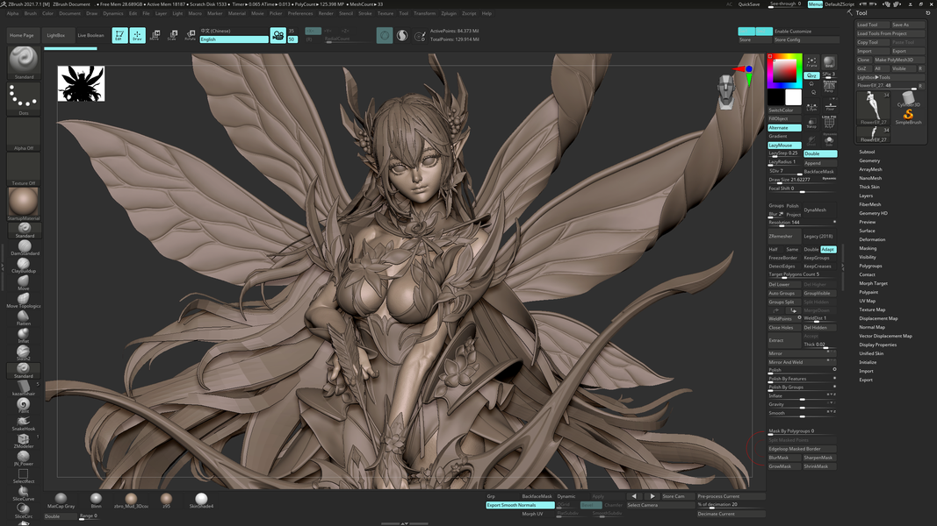Click the Frame view icon
The width and height of the screenshot is (937, 526).
(x=811, y=62)
